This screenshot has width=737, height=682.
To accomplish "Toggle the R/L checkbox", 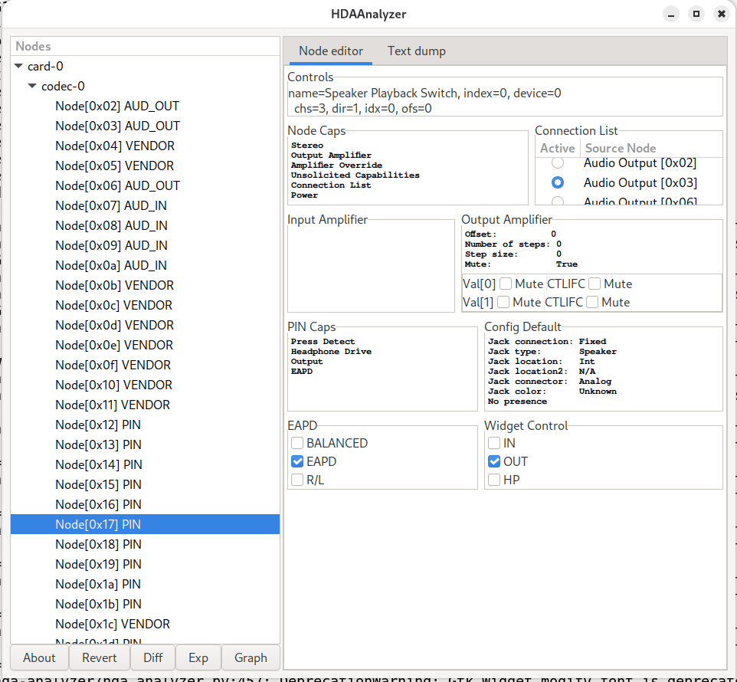I will coord(297,480).
